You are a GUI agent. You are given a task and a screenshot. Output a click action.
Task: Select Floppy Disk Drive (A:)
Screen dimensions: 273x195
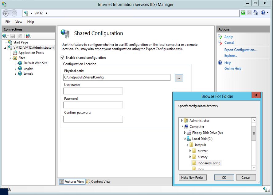(207, 133)
